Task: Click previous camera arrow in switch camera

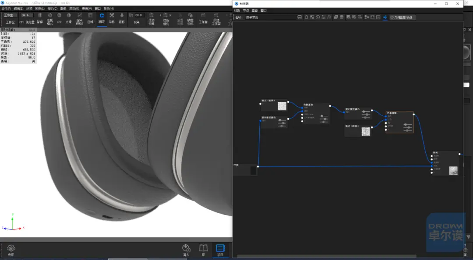Action: coord(160,15)
